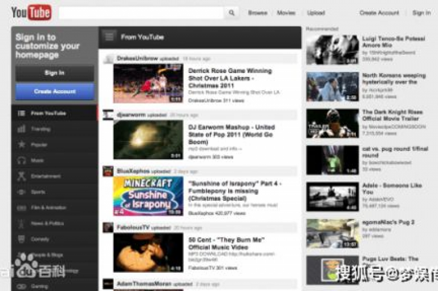Click the Entertainment icon in sidebar
This screenshot has height=291, width=438.
(x=22, y=176)
